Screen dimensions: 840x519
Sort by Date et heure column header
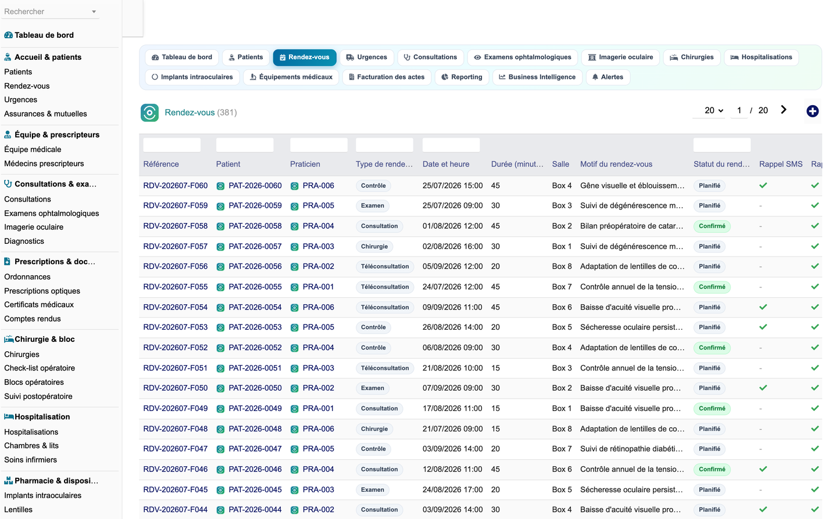pos(446,164)
